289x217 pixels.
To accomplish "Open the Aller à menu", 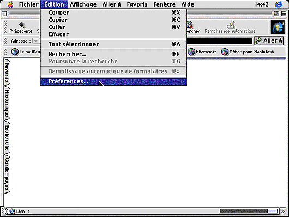I will coord(111,4).
